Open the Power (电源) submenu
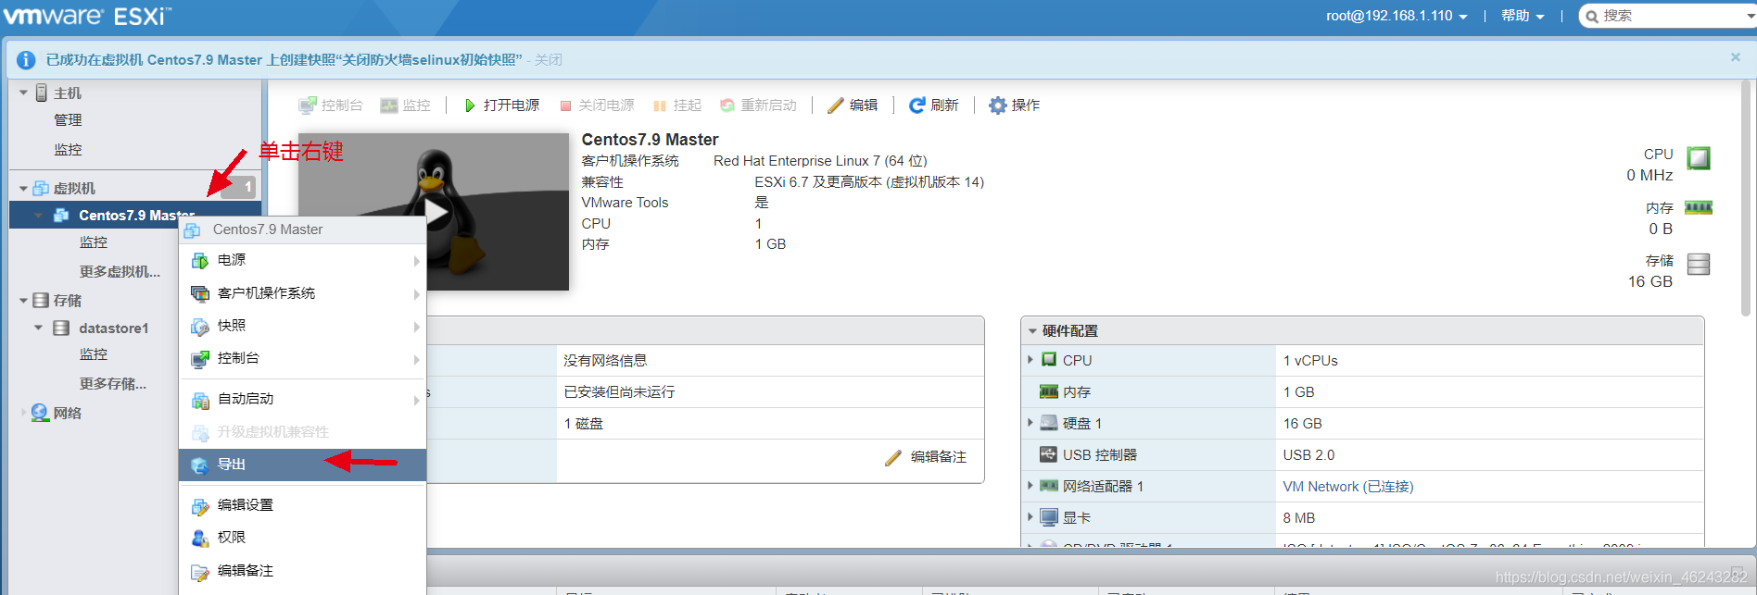 point(302,260)
